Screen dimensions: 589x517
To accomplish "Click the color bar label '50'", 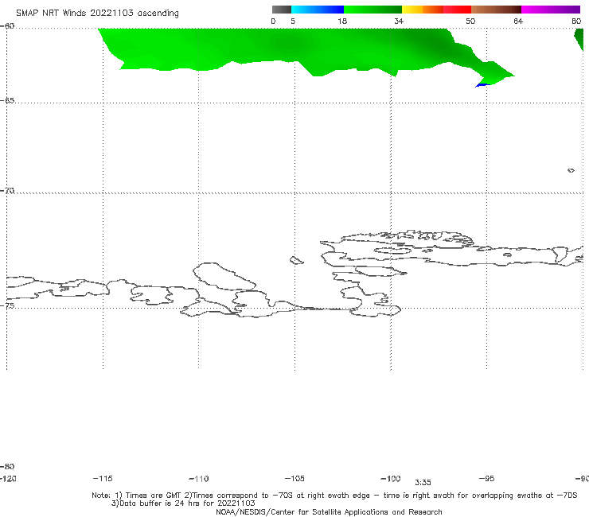I will (x=470, y=21).
